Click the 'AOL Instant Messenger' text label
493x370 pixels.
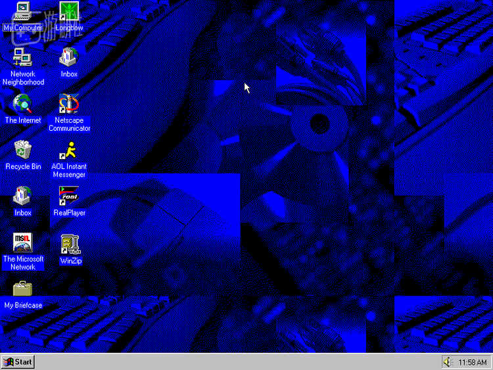69,171
